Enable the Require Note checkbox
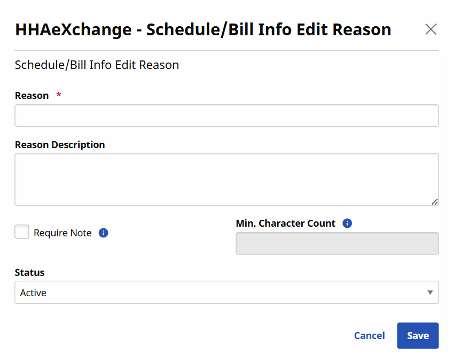This screenshot has width=453, height=362. 22,232
